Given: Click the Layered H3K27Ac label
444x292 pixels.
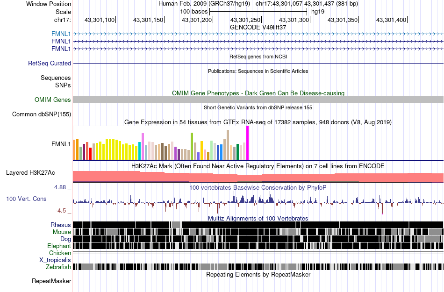Looking at the screenshot, I should (30, 172).
